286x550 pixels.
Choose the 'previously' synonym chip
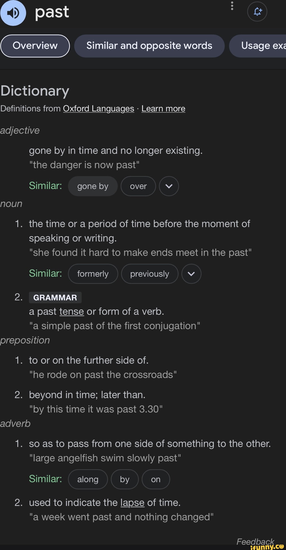[149, 274]
